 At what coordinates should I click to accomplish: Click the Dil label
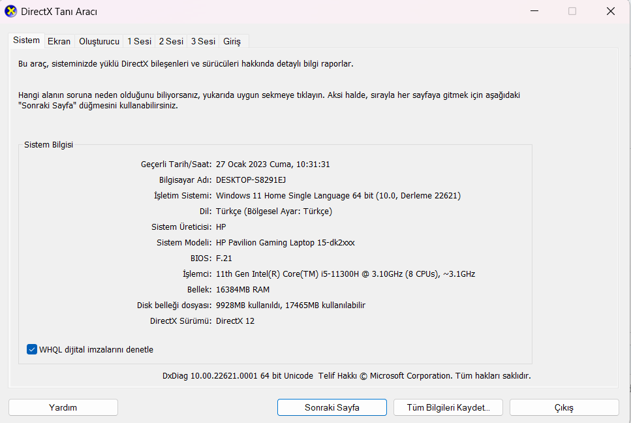pos(206,211)
